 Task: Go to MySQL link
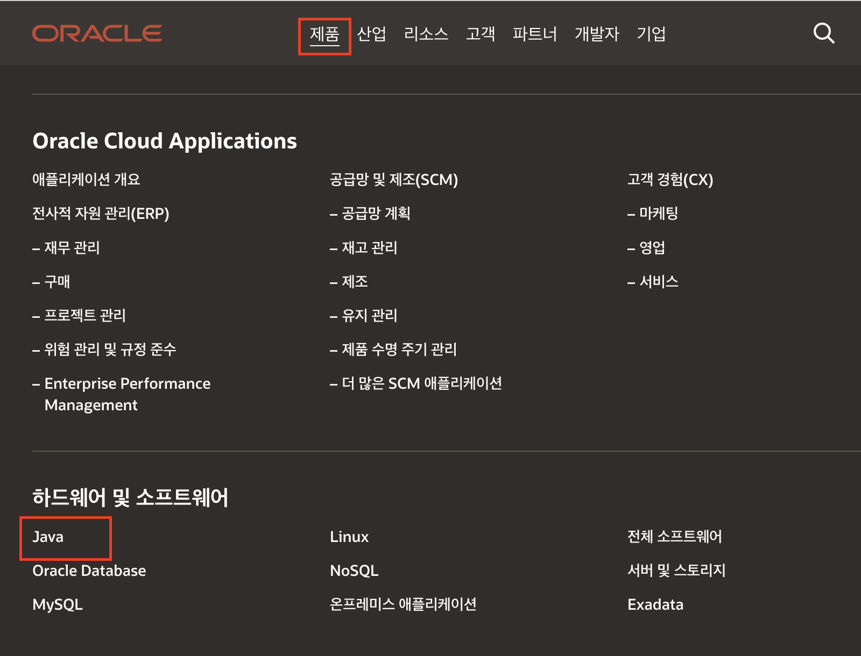tap(58, 605)
